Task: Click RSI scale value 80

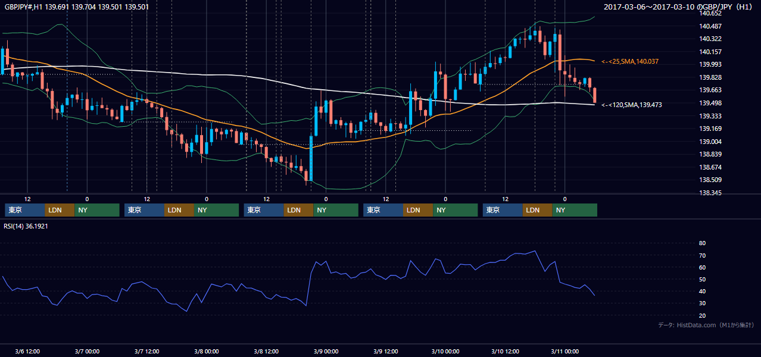Action: click(702, 243)
